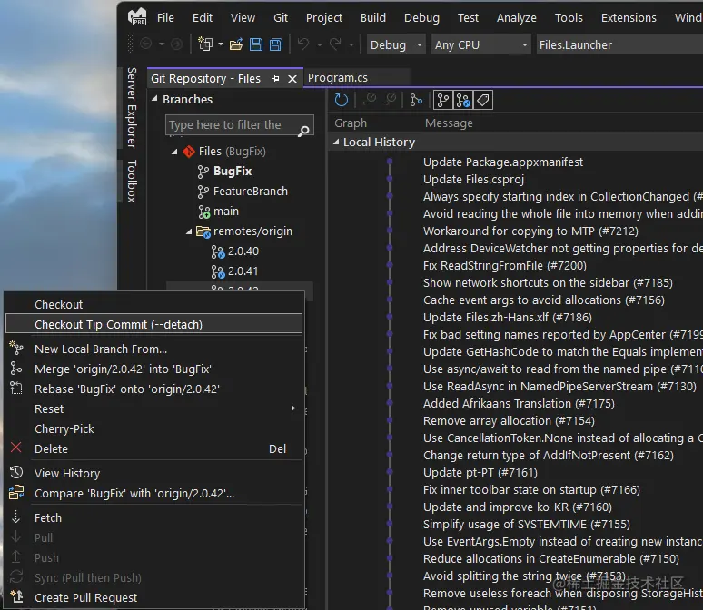The image size is (703, 610).
Task: Open the Toolbox side tab
Action: click(x=131, y=181)
